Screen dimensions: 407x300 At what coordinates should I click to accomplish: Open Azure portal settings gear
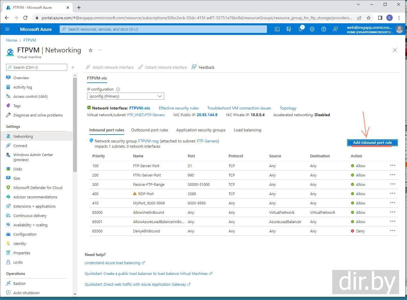[312, 29]
